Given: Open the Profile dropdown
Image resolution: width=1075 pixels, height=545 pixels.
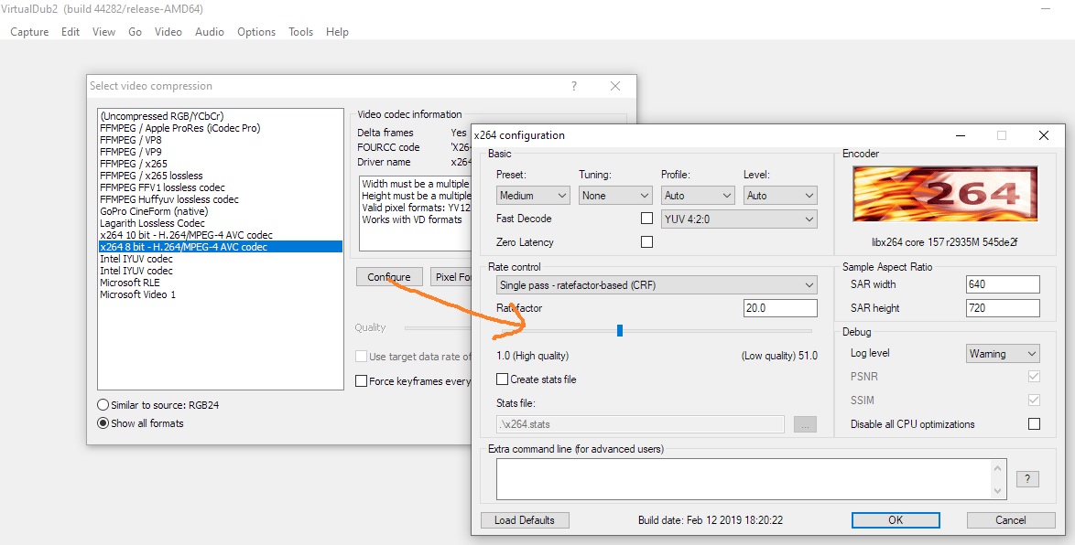Looking at the screenshot, I should click(698, 195).
